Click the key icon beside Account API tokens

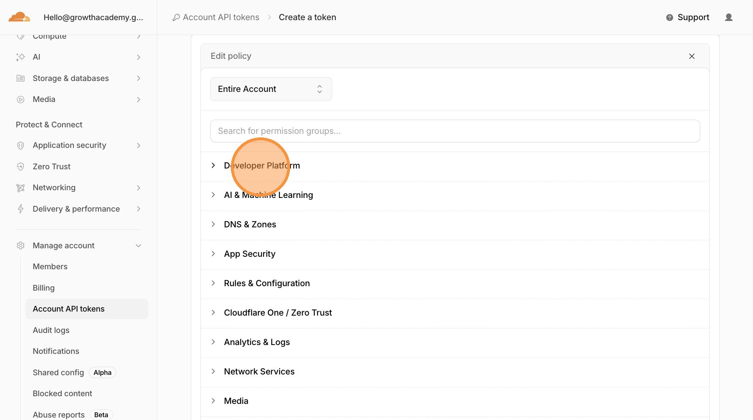(176, 17)
